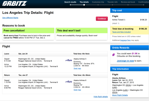Click the Trip details progress dot marker
Viewport: 149px width, 101px height.
click(84, 5)
